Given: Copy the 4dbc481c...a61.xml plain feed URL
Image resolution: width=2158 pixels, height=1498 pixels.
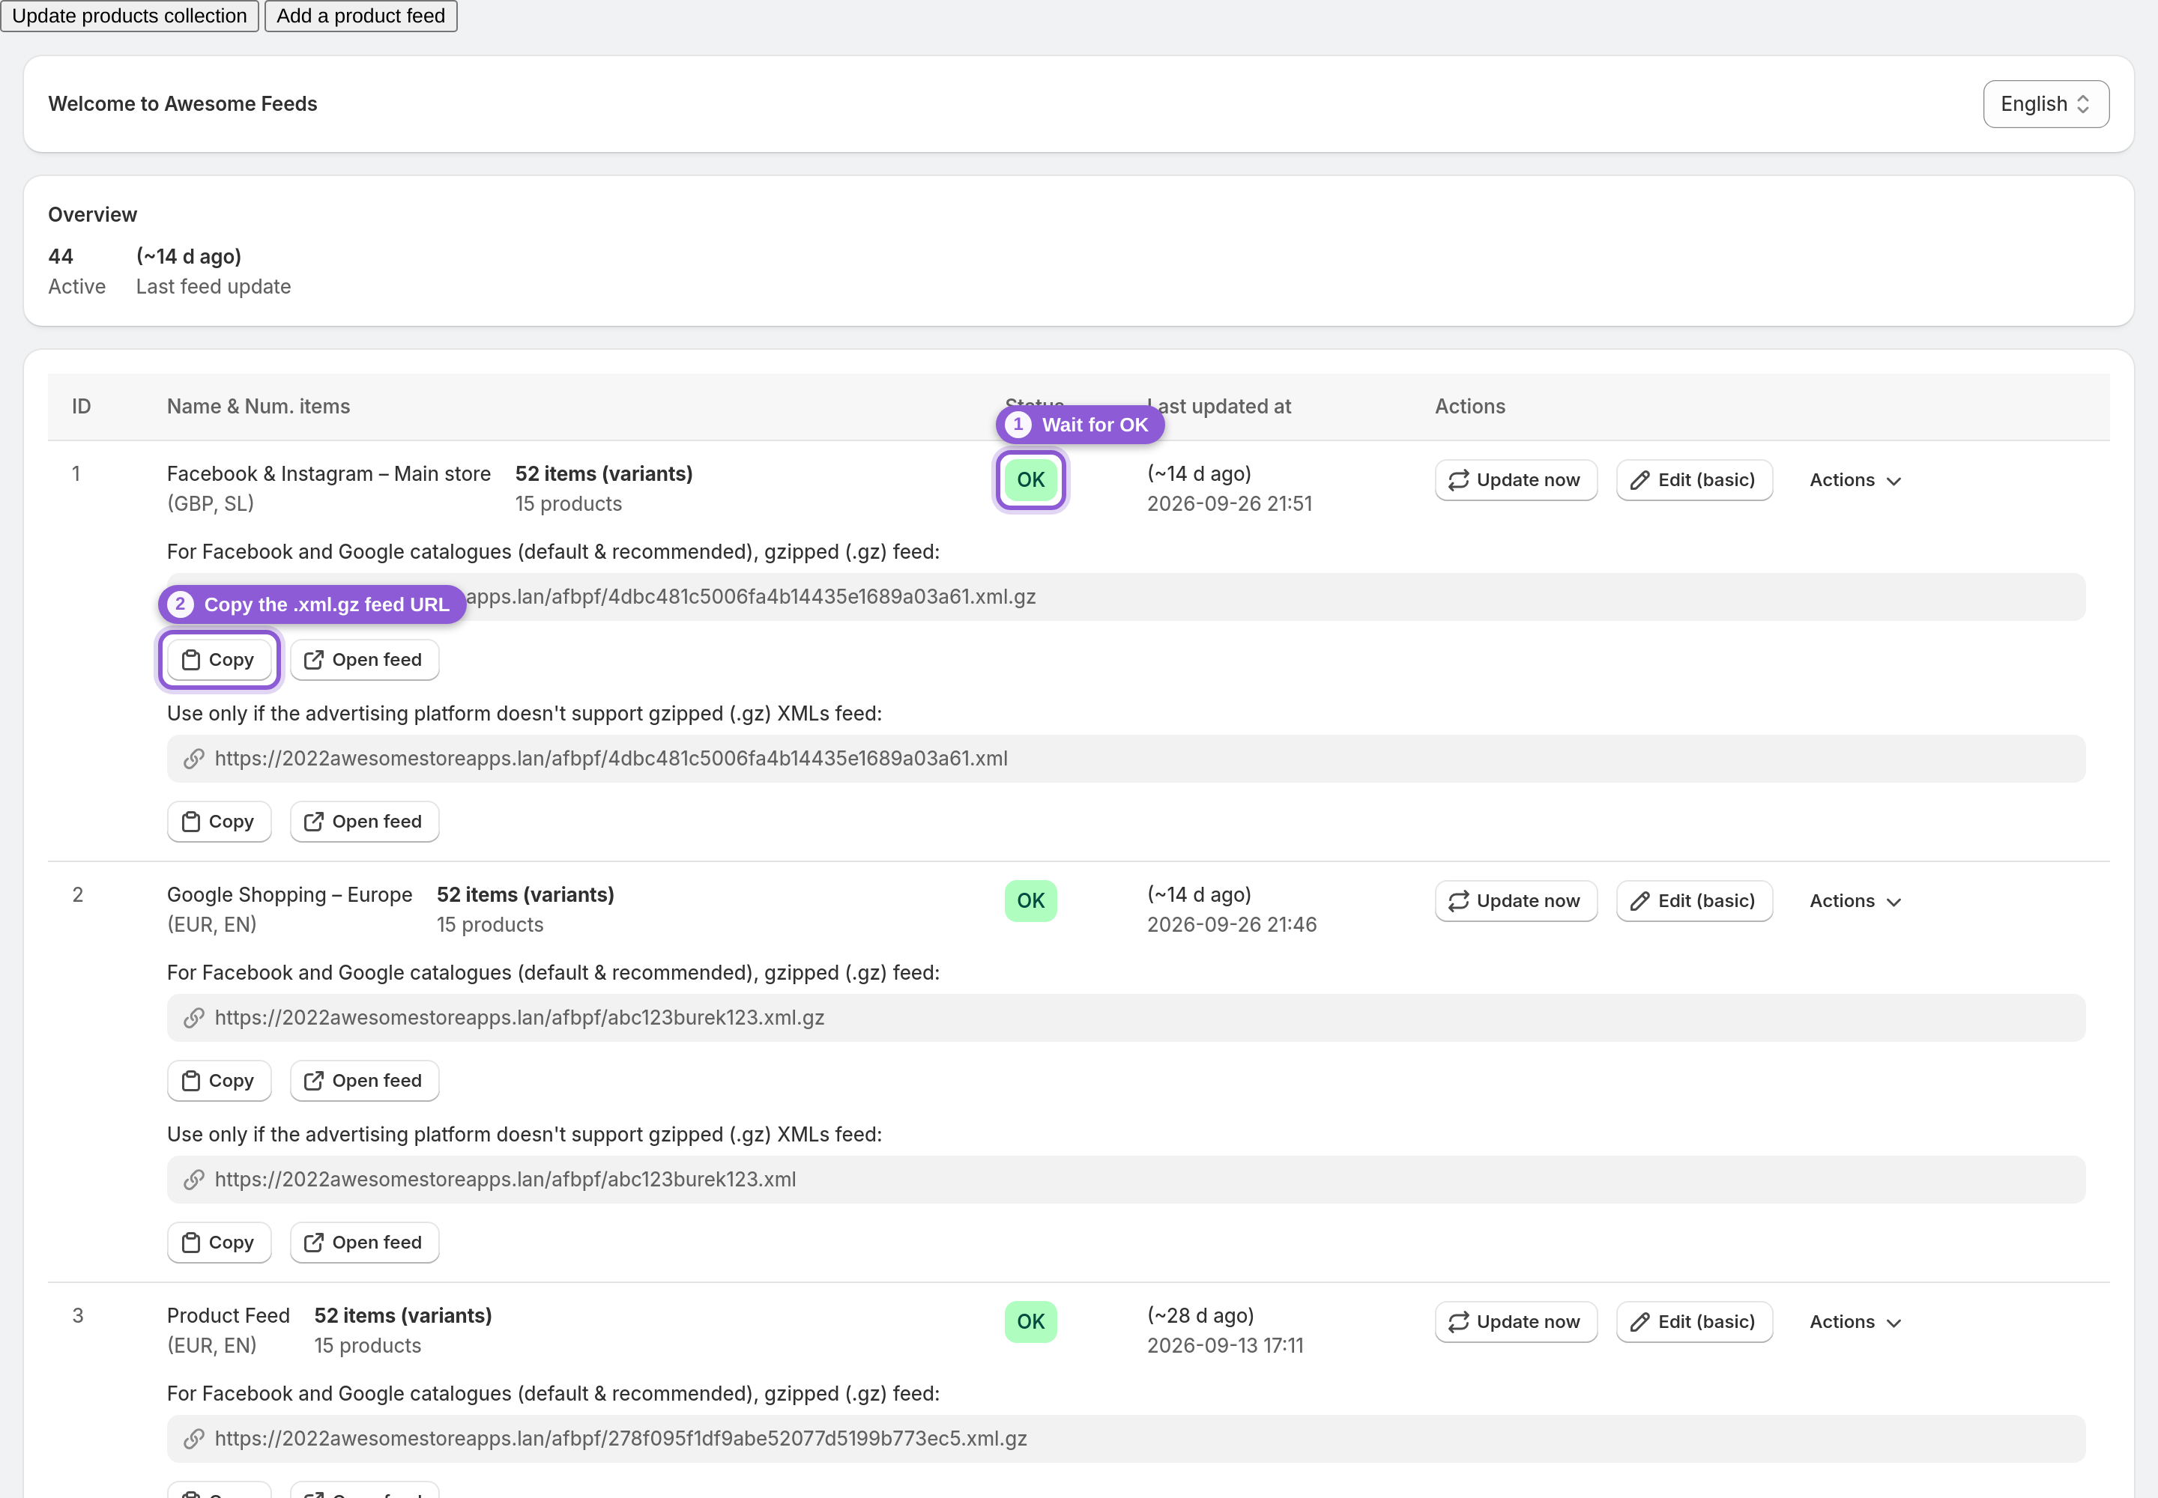Looking at the screenshot, I should (219, 821).
